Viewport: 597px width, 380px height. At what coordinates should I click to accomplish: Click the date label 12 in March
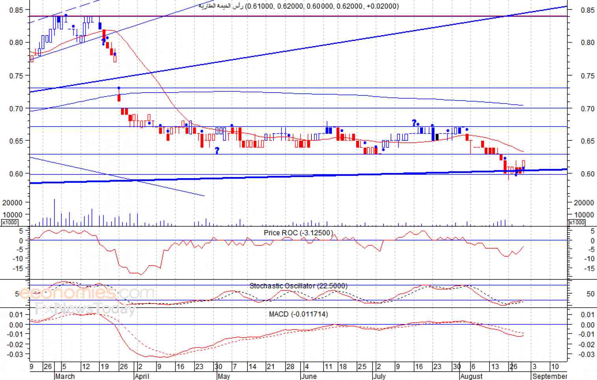pyautogui.click(x=86, y=367)
